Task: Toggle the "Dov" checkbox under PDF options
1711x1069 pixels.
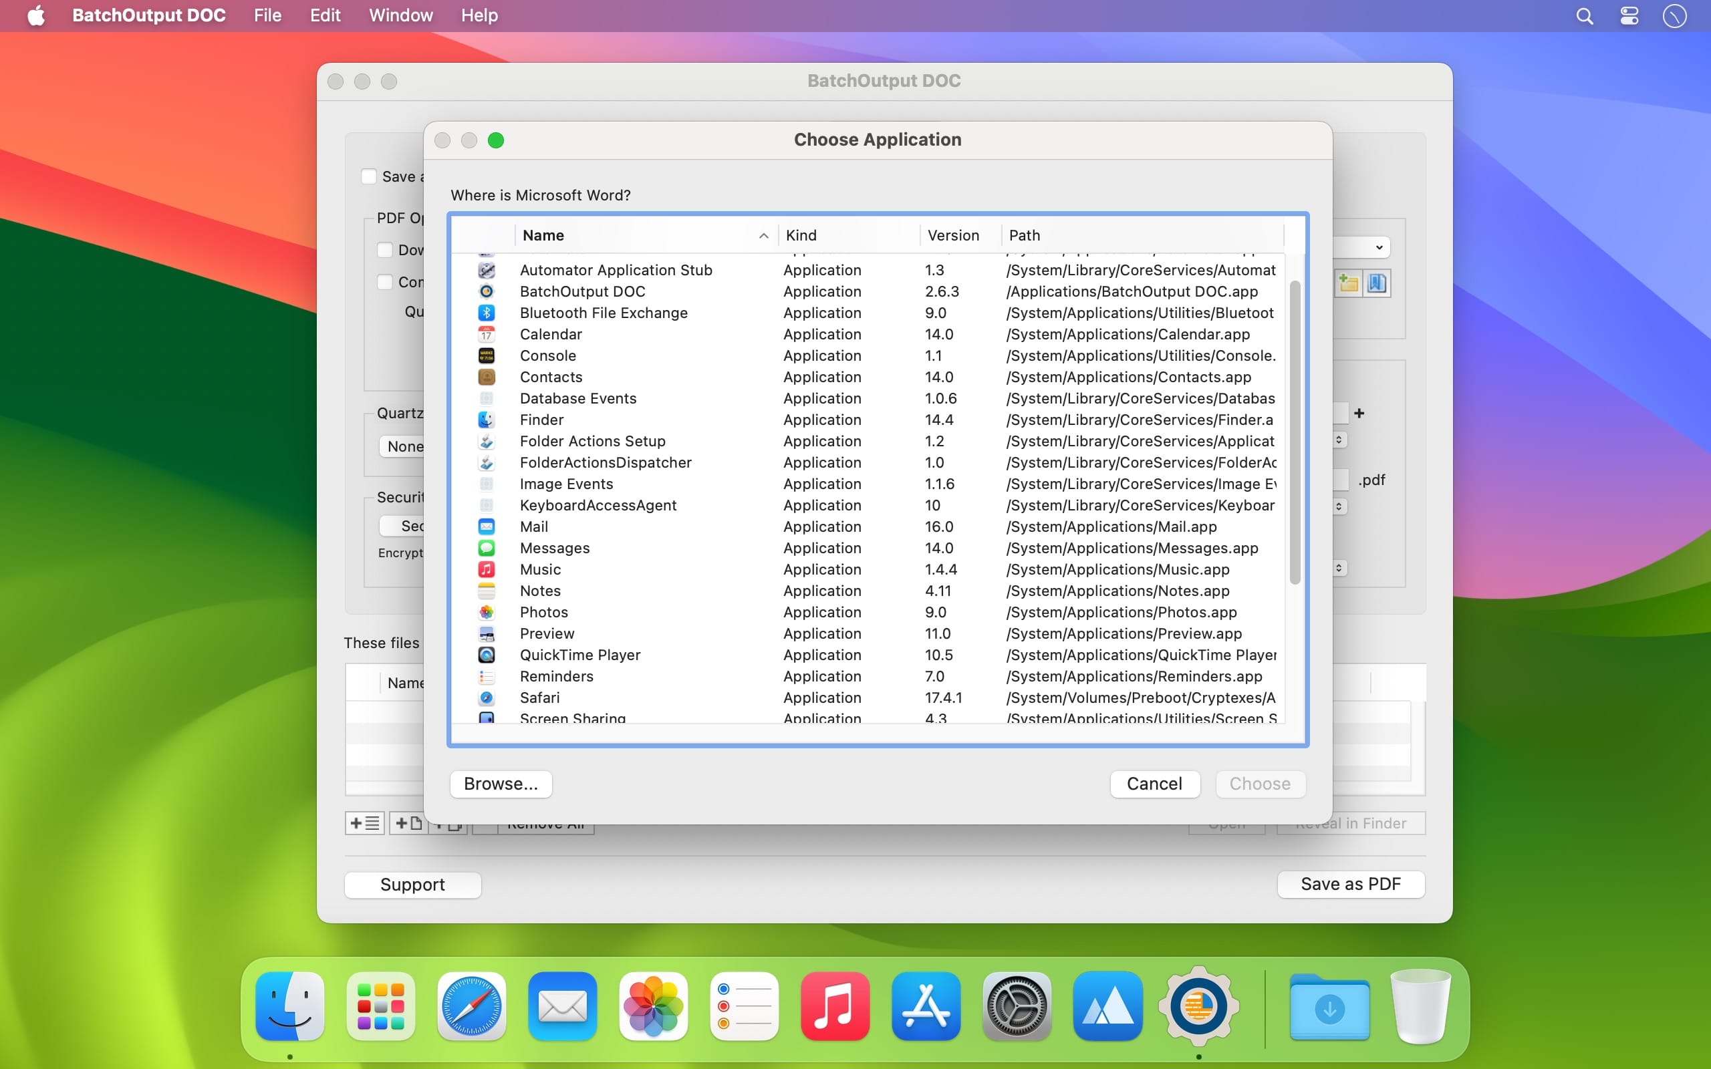Action: pyautogui.click(x=386, y=250)
